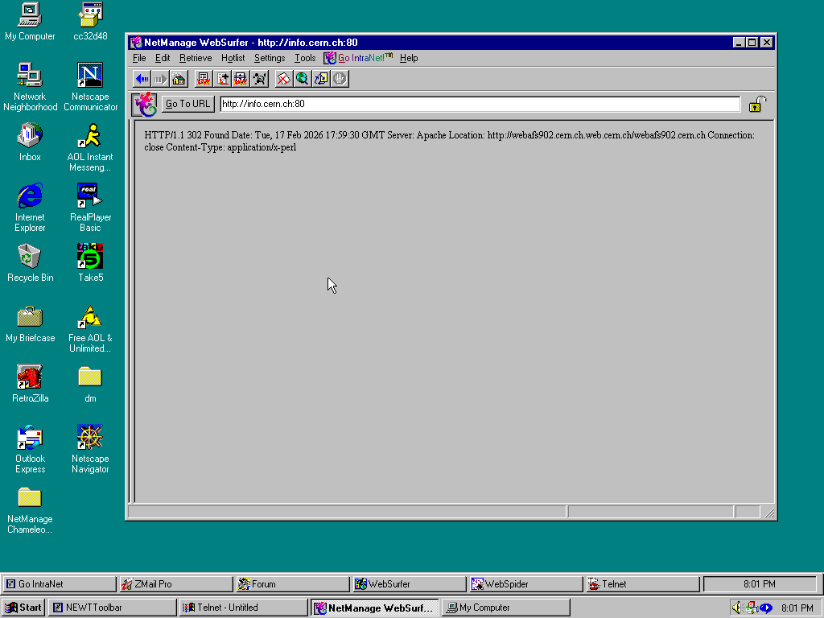824x618 pixels.
Task: Click the stop hand toolbar icon
Action: pos(339,78)
